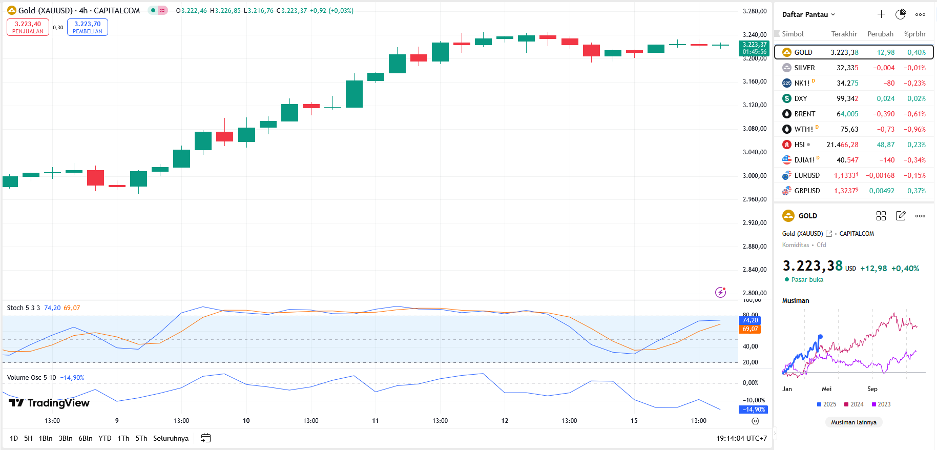Add a symbol with the plus icon
937x450 pixels.
coord(881,14)
